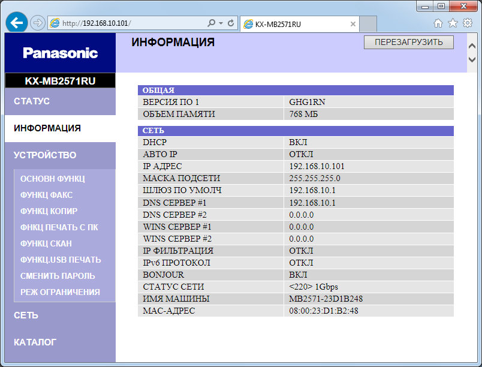
Task: Maximize the browser window
Action: 441,6
